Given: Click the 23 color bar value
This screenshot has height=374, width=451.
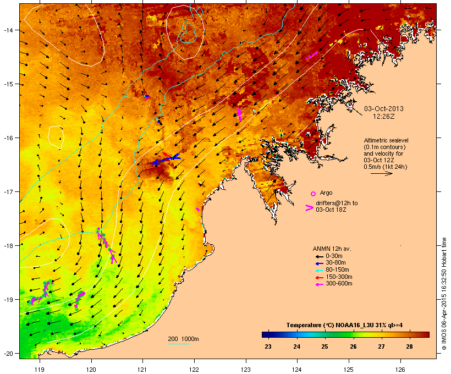Looking at the screenshot, I should pos(268,346).
